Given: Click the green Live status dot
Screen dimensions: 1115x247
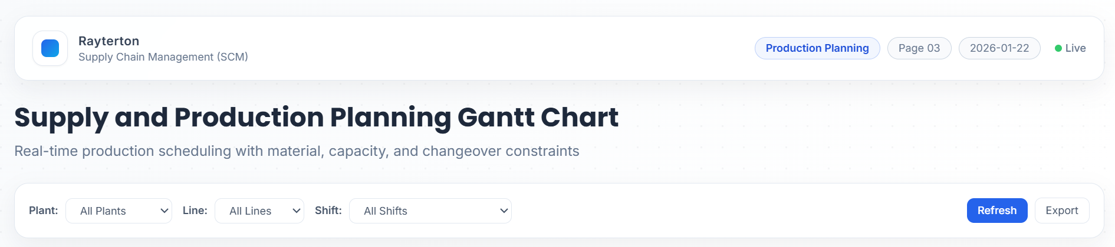Looking at the screenshot, I should [x=1058, y=48].
